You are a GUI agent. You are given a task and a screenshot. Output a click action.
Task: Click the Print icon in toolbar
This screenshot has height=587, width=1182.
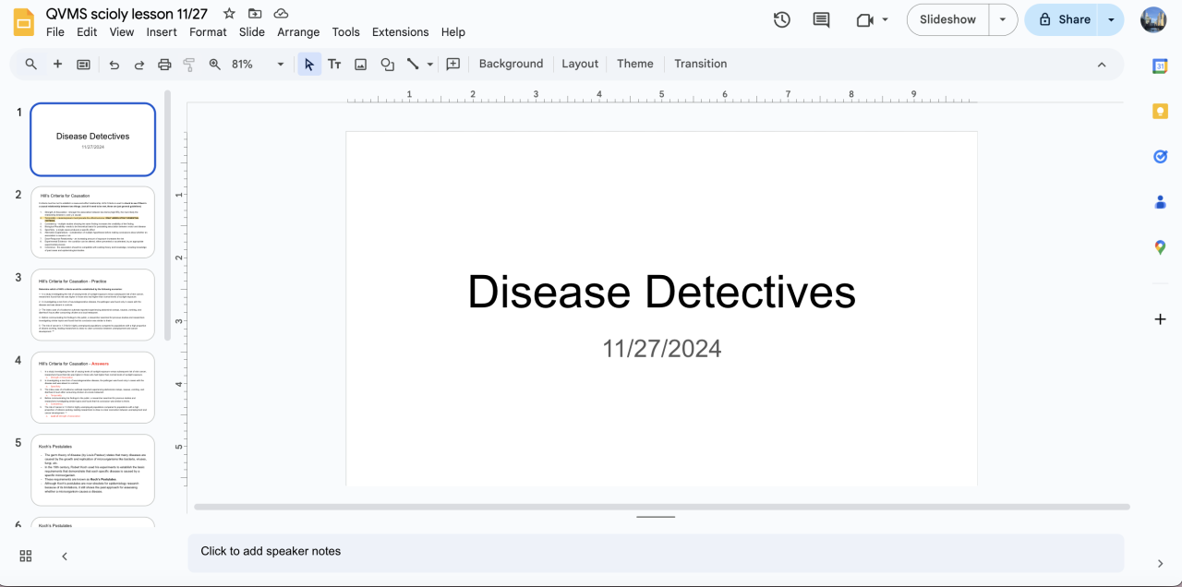164,65
